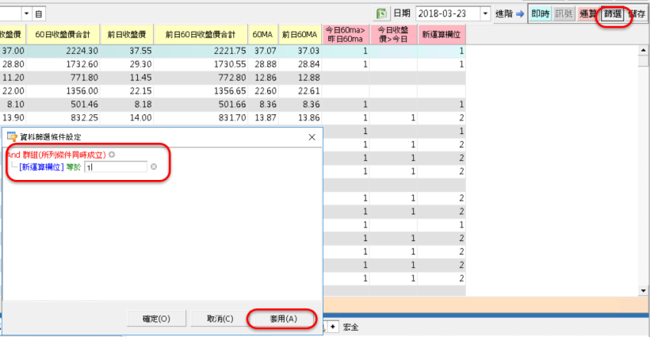Open the date dropdown arrow next to 2018-03-23
650x337 pixels.
coord(485,13)
